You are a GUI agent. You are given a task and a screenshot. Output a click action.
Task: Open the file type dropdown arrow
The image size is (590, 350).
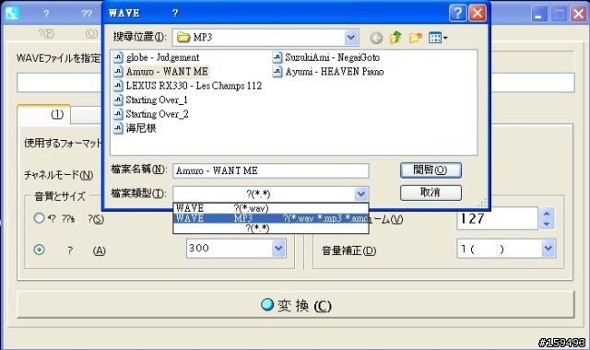[x=360, y=194]
